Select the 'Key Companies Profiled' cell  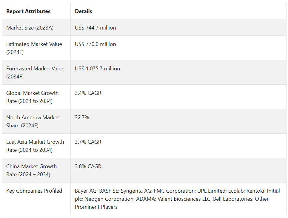[x=34, y=191]
